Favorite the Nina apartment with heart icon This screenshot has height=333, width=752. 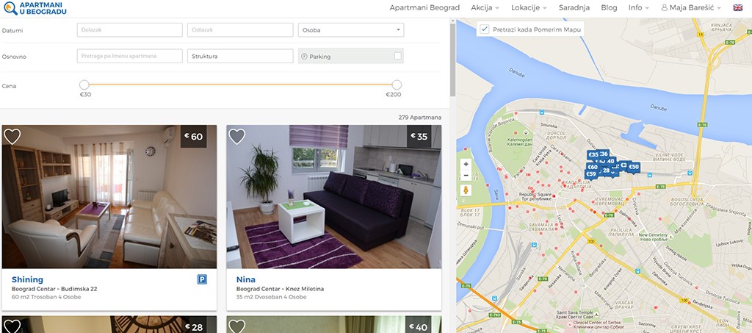click(236, 136)
